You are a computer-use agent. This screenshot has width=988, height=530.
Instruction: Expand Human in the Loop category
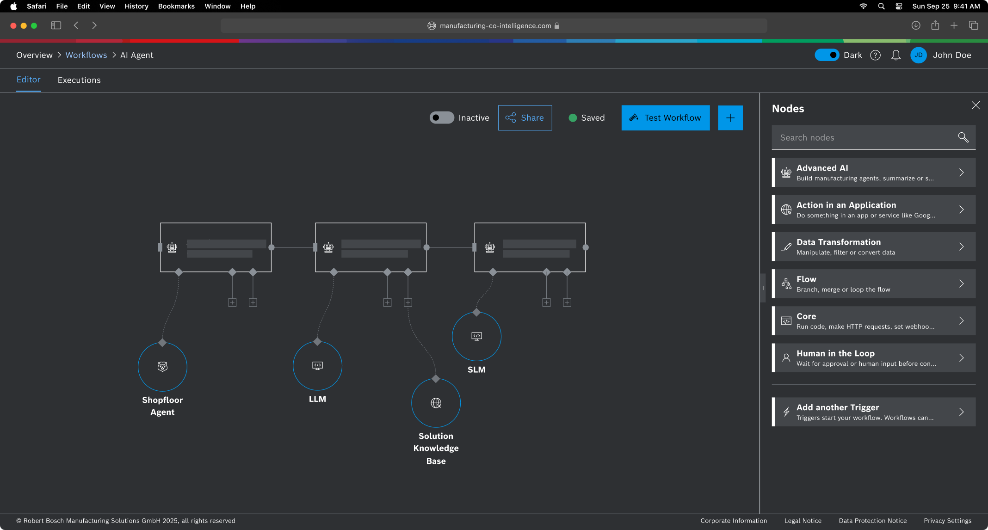(x=873, y=358)
